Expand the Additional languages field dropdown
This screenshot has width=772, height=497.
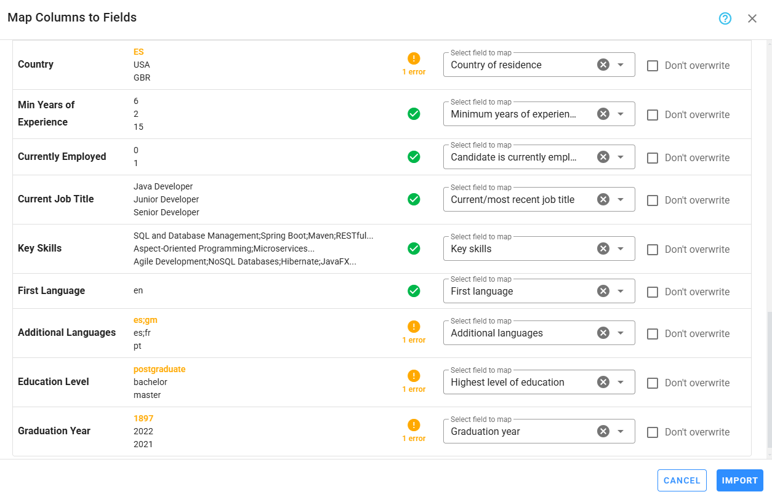pyautogui.click(x=621, y=333)
